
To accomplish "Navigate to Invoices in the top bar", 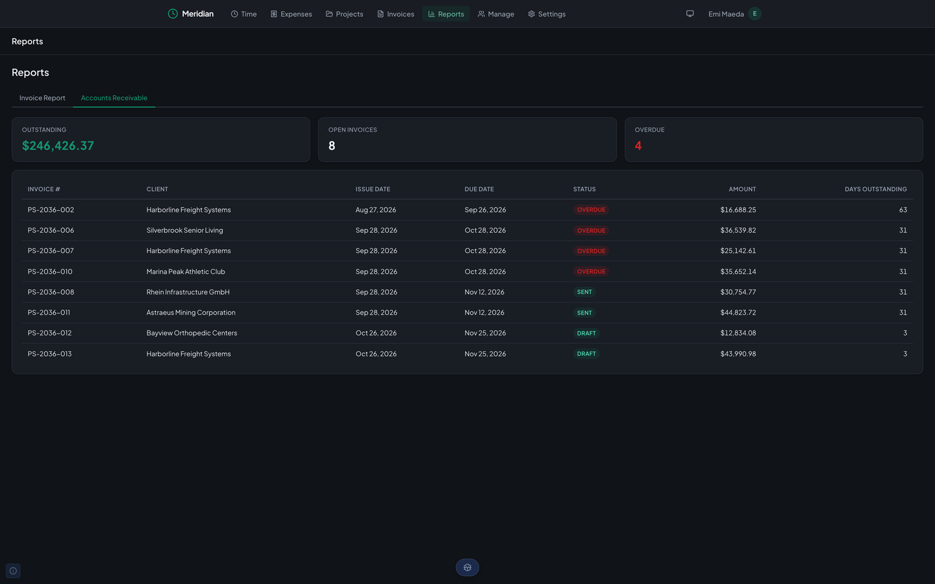I will pyautogui.click(x=395, y=14).
